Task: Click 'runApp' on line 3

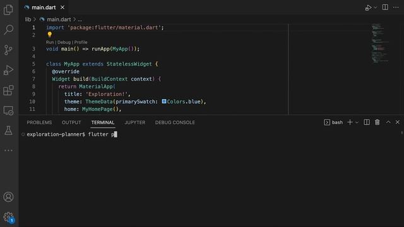Action: 100,49
